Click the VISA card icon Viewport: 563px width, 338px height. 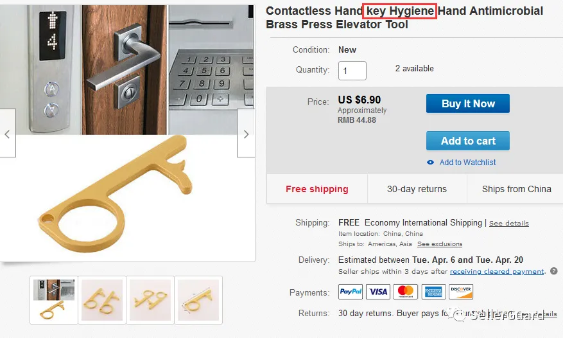click(x=378, y=292)
